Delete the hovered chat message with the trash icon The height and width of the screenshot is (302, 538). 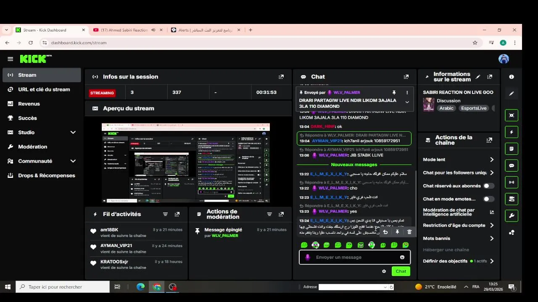click(x=409, y=232)
